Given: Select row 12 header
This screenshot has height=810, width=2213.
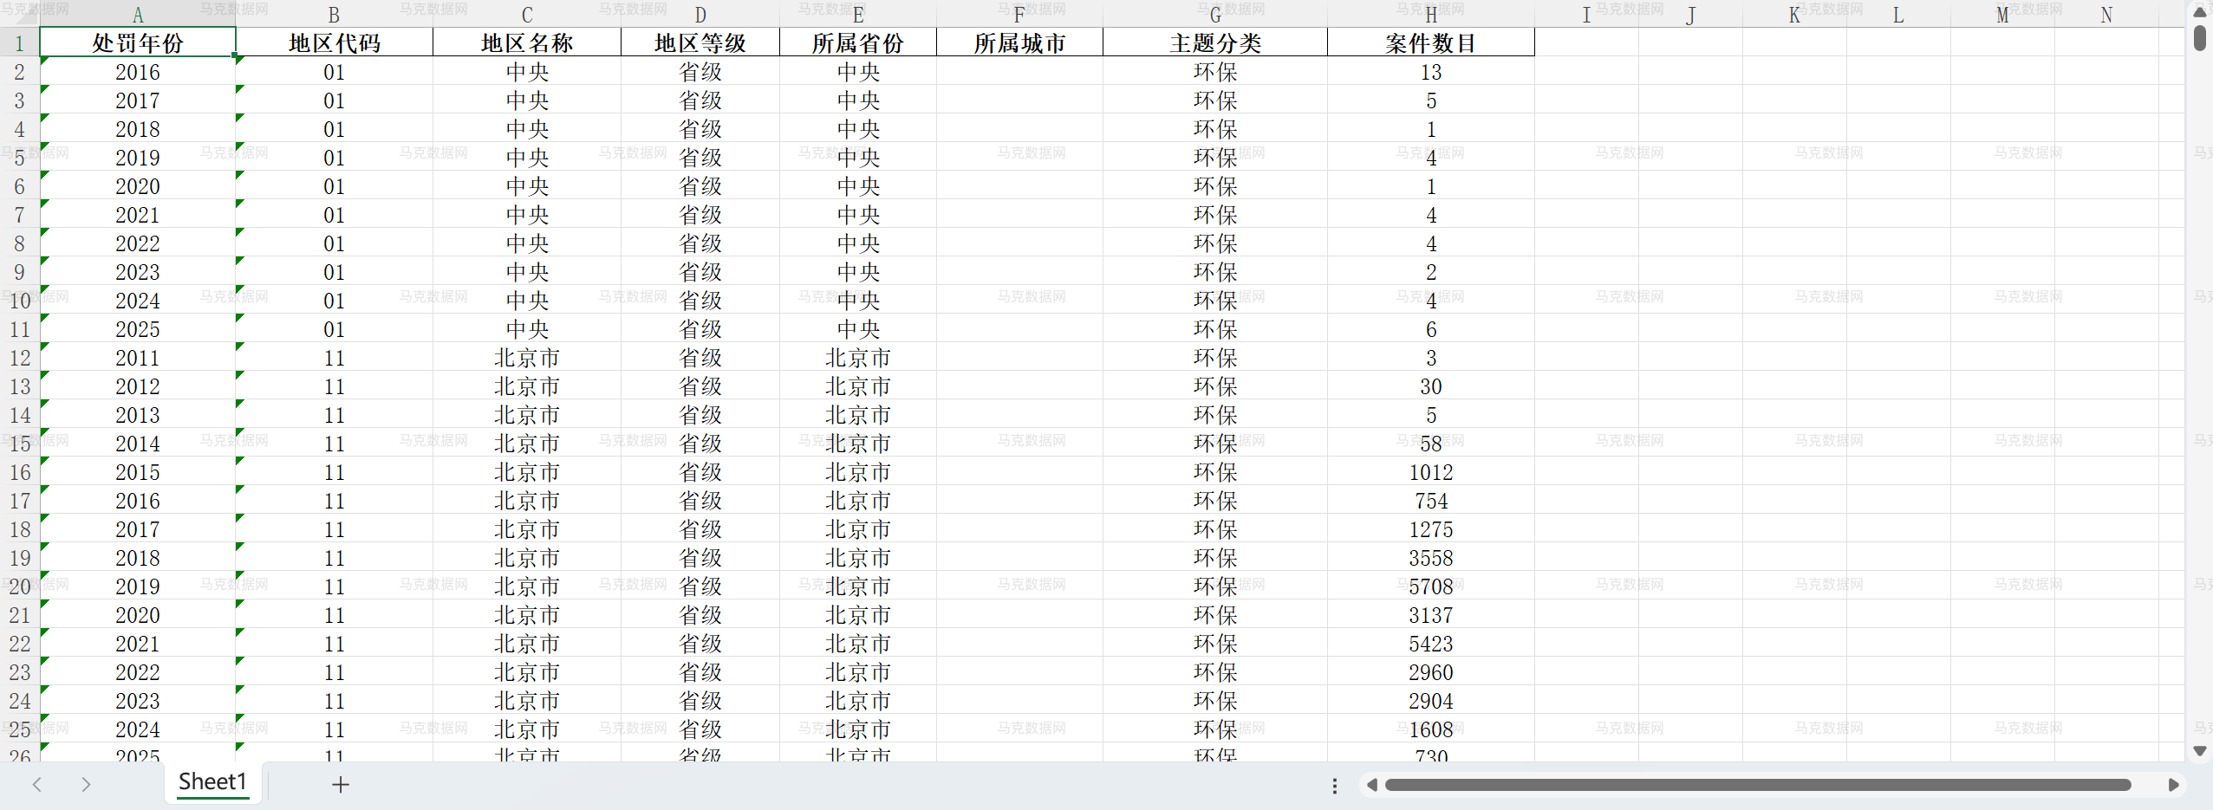Looking at the screenshot, I should [x=19, y=358].
